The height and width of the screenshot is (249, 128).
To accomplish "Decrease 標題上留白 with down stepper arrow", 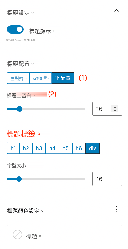I will point(115,110).
